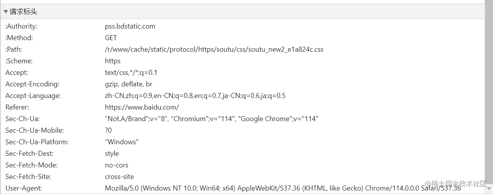Click the :Scheme header name
The width and height of the screenshot is (493, 194).
[19, 61]
